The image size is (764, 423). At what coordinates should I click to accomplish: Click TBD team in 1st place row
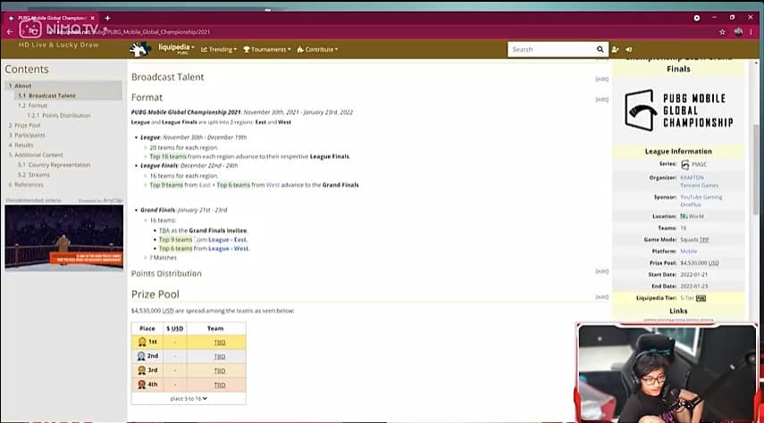pos(220,343)
